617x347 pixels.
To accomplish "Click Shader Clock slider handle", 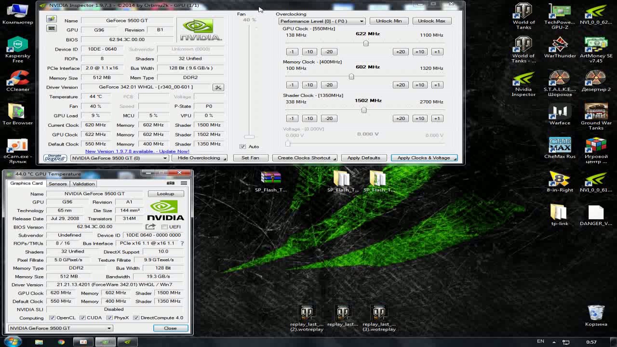I will [364, 110].
